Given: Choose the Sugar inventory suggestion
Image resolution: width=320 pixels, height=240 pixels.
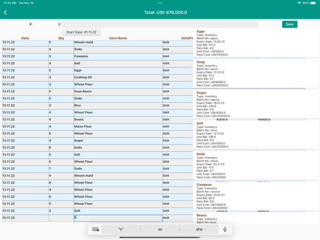Looking at the screenshot, I should (256, 104).
